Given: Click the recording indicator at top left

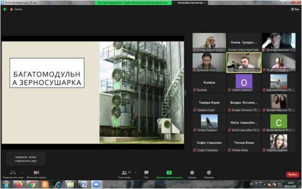Looking at the screenshot, I should coord(16,9).
